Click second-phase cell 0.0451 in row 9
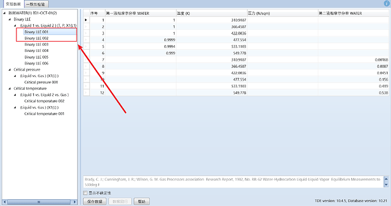This screenshot has height=206, width=391. [354, 73]
